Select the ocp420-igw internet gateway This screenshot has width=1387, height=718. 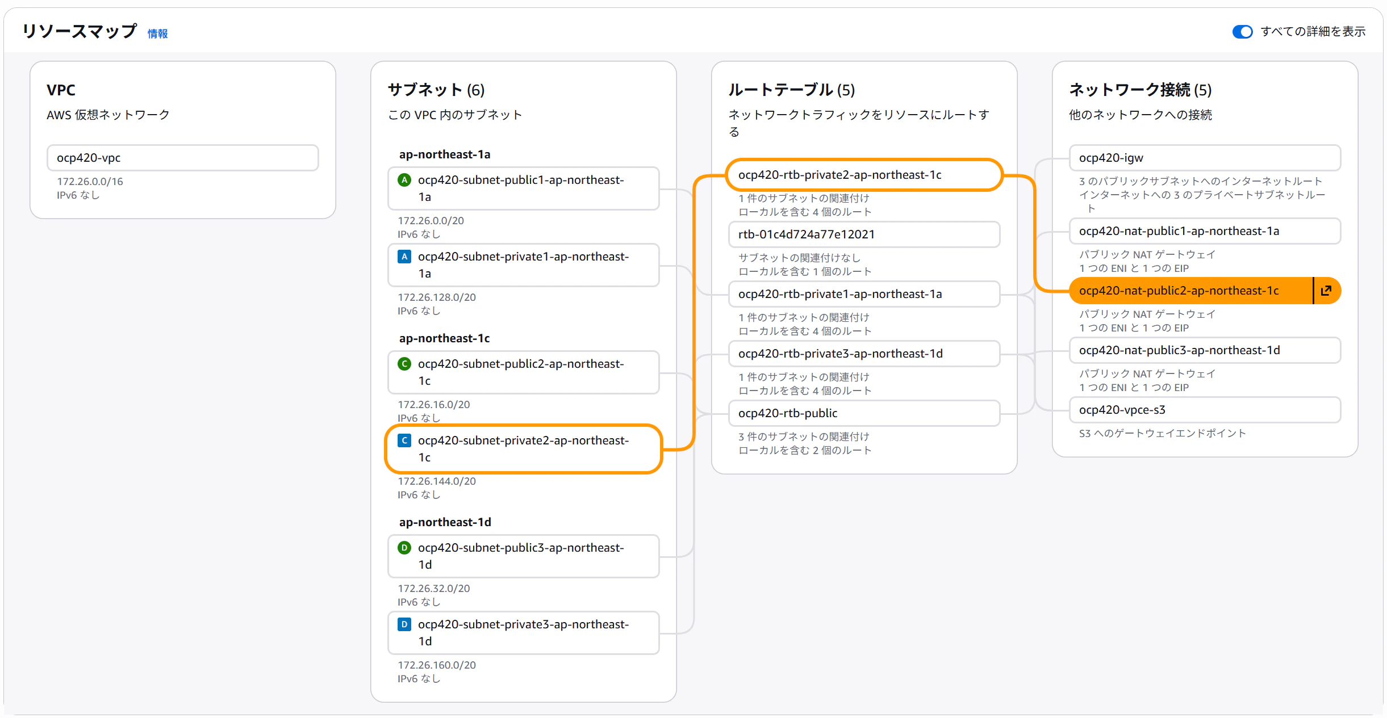1205,158
